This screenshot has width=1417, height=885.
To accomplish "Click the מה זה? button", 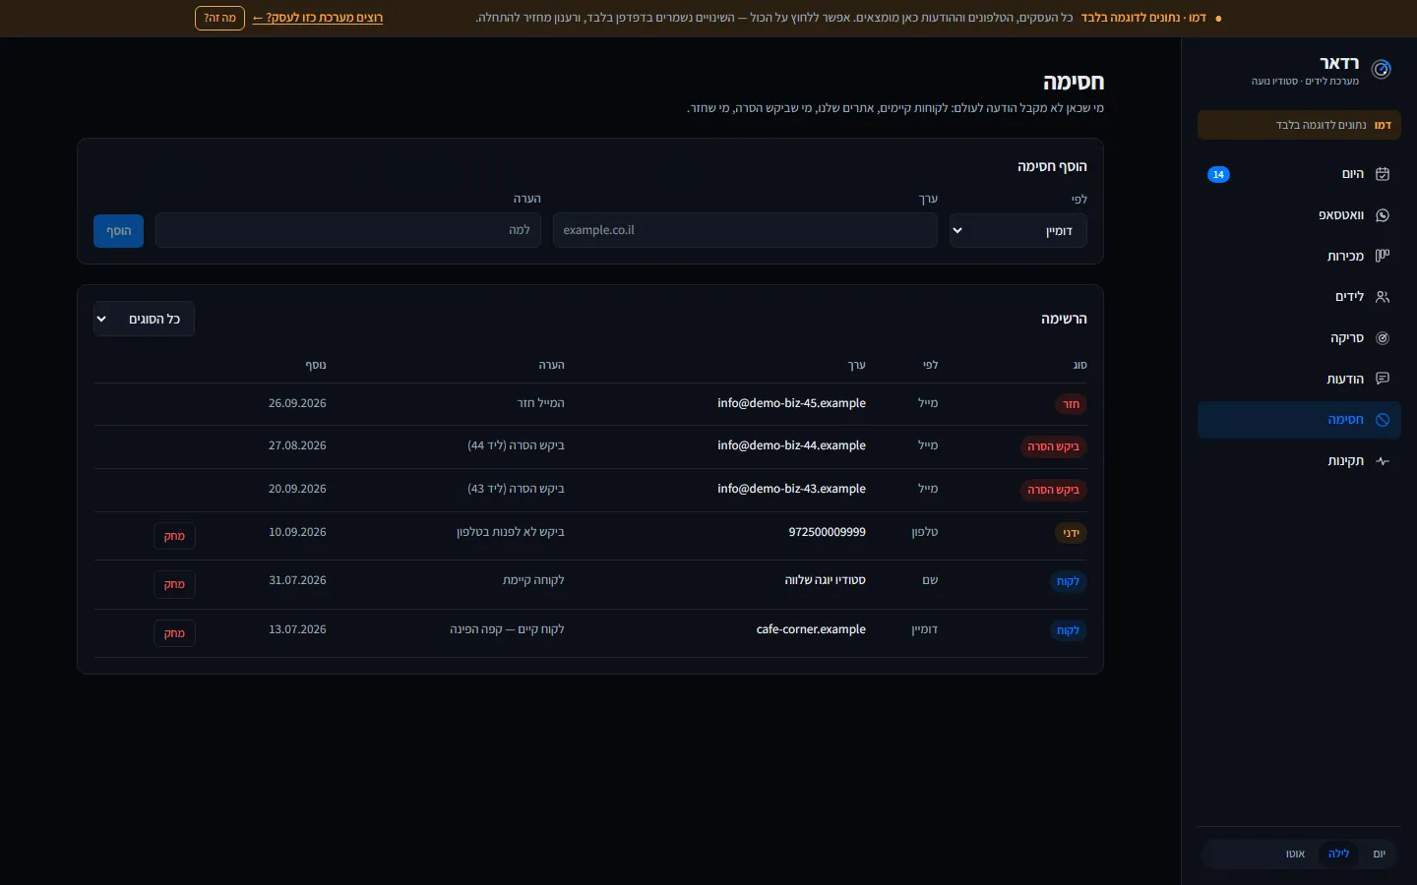I will 219,18.
